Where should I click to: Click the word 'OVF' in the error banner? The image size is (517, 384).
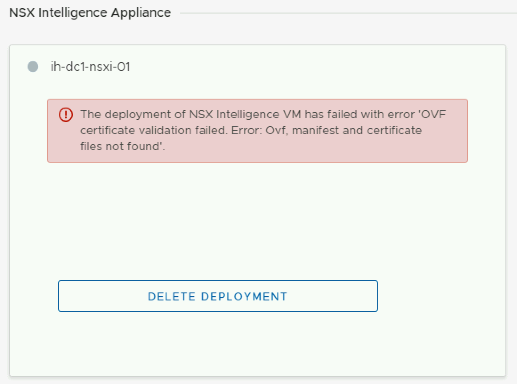[x=433, y=115]
